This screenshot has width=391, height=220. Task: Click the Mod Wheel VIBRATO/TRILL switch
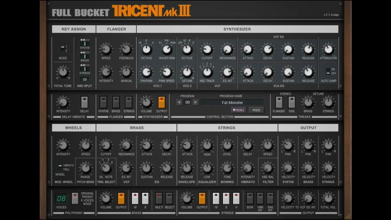pyautogui.click(x=60, y=167)
